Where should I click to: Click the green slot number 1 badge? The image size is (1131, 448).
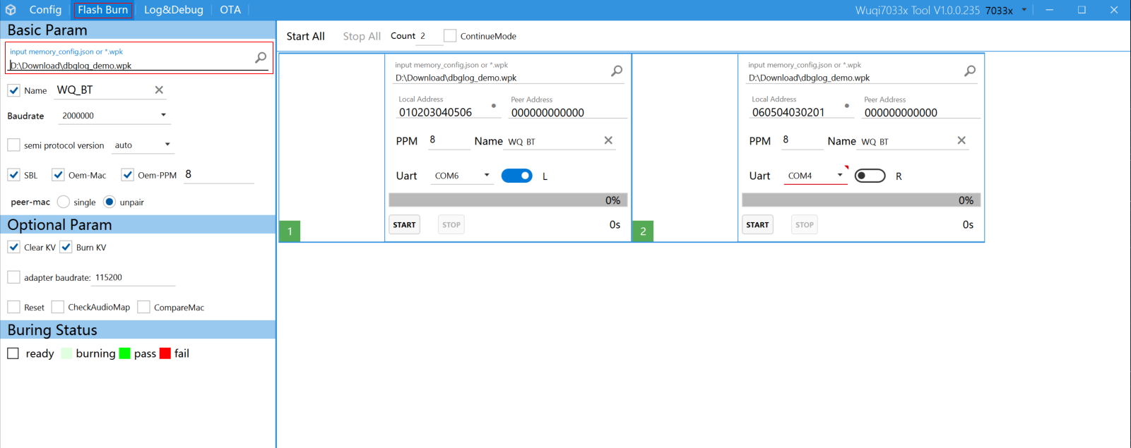coord(290,231)
